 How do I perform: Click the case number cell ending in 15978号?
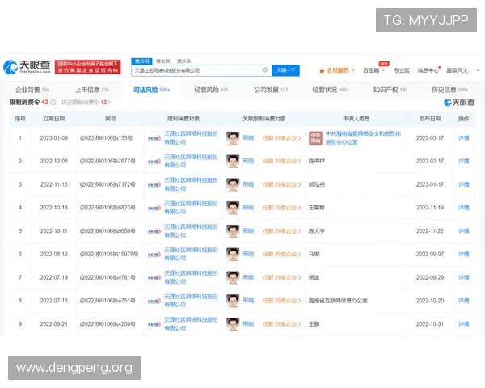point(109,254)
